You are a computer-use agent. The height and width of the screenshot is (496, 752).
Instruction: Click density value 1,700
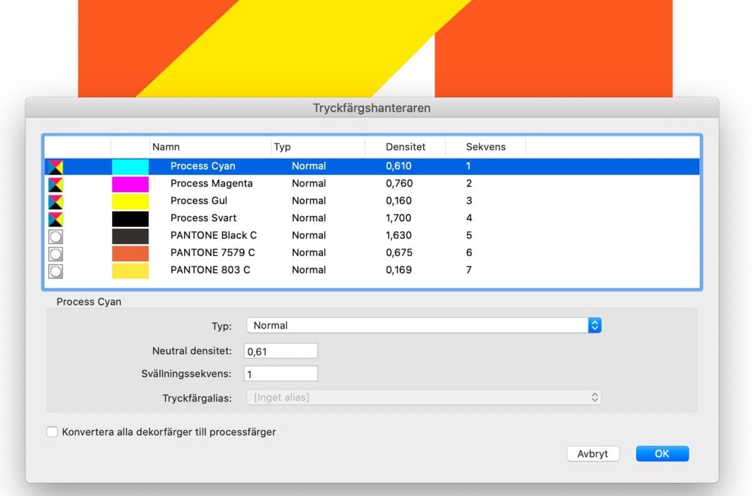pyautogui.click(x=399, y=218)
